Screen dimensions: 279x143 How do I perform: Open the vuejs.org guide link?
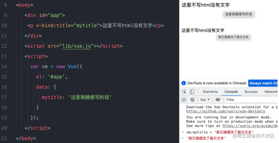pos(250,126)
